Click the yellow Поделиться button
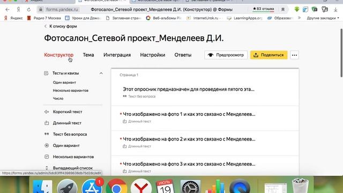 pyautogui.click(x=269, y=55)
